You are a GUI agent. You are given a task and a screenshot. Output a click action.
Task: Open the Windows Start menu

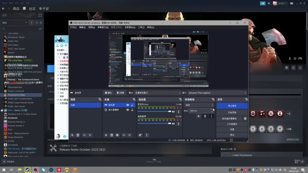click(x=4, y=170)
